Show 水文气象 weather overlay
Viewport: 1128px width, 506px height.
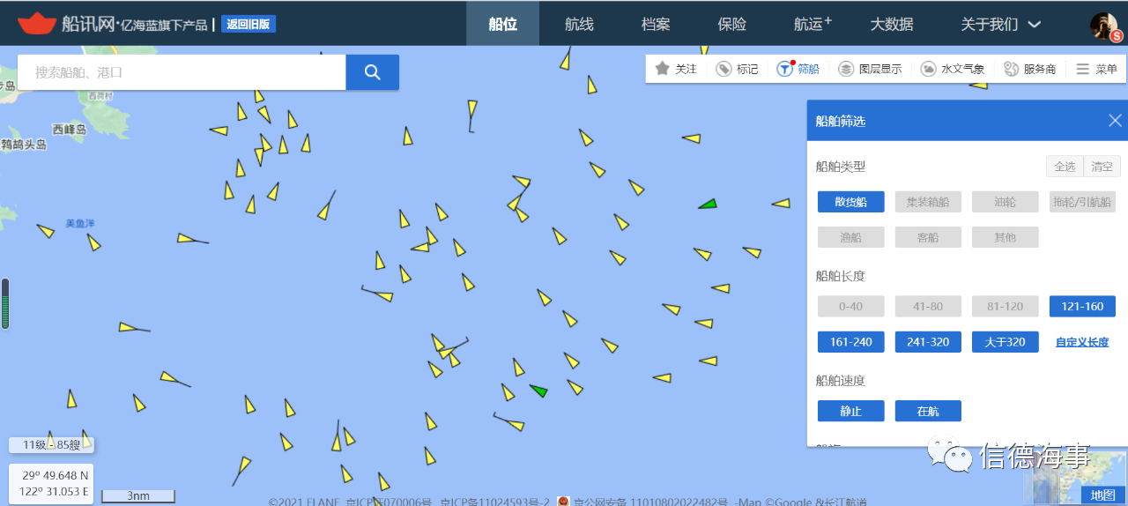click(x=953, y=69)
